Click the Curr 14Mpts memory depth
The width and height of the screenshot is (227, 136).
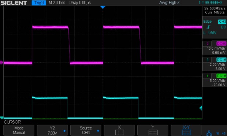point(215,12)
